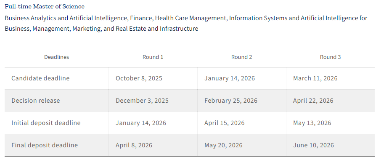
Task: Click the Business Analytics program description text
Action: click(x=186, y=23)
